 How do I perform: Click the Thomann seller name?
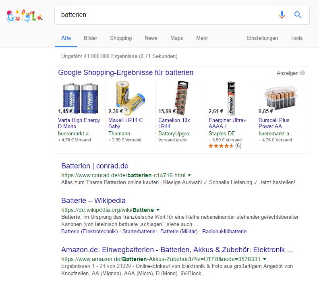tap(119, 133)
